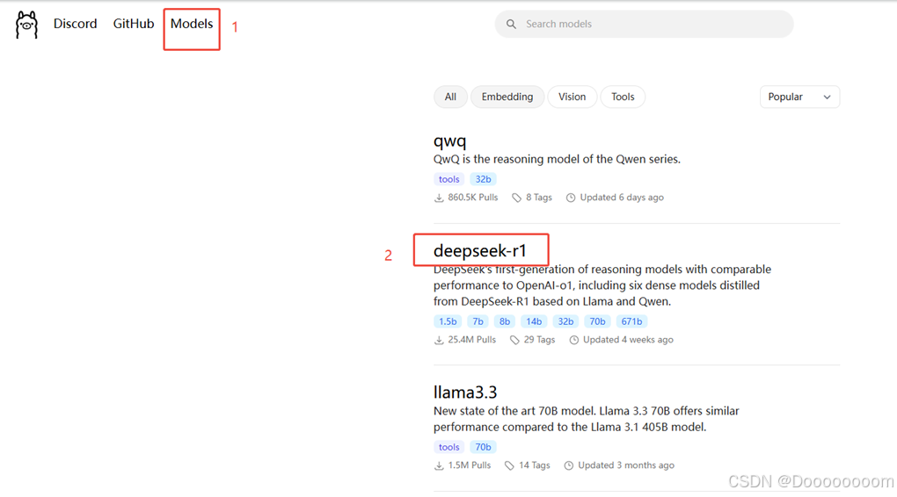
Task: Click the '8 Tags' text
Action: point(539,197)
